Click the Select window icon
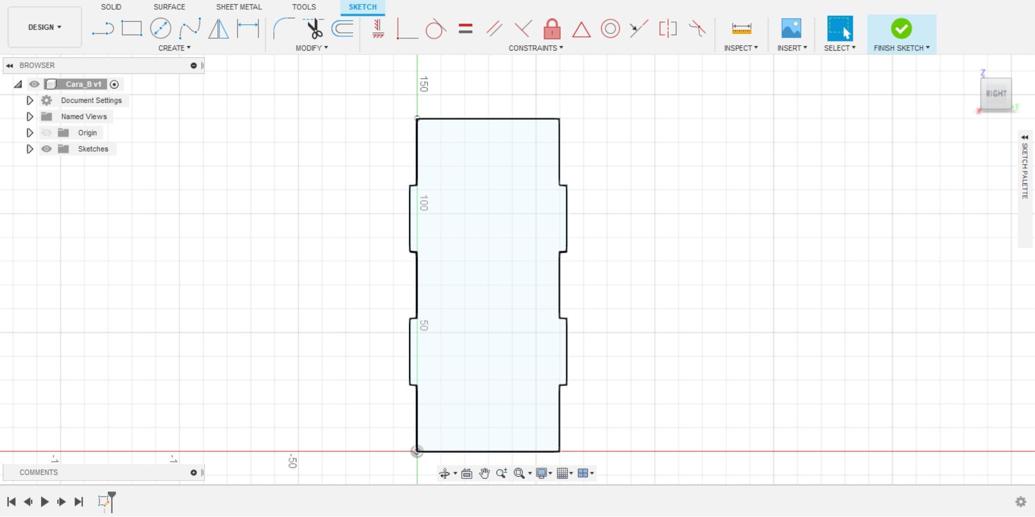1035x517 pixels. pos(840,29)
